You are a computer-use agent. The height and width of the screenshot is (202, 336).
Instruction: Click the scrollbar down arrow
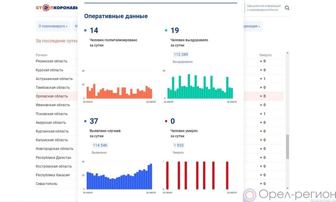click(287, 189)
